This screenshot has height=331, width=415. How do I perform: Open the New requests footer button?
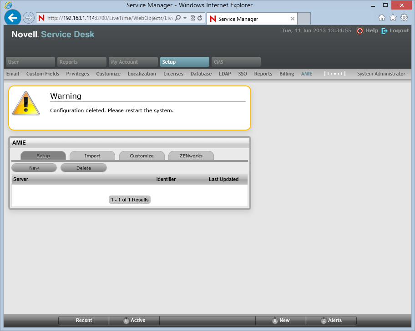click(281, 320)
